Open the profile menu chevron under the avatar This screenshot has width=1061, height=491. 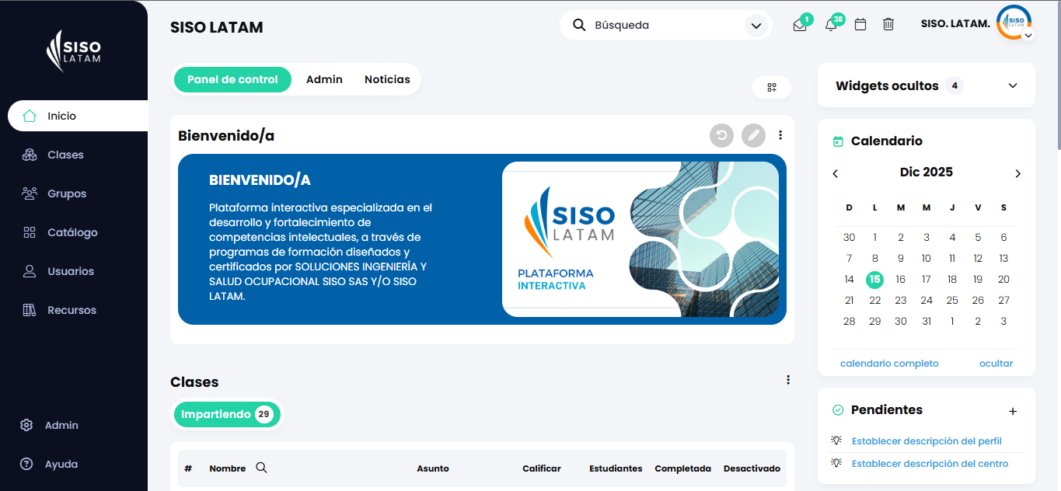tap(1028, 35)
